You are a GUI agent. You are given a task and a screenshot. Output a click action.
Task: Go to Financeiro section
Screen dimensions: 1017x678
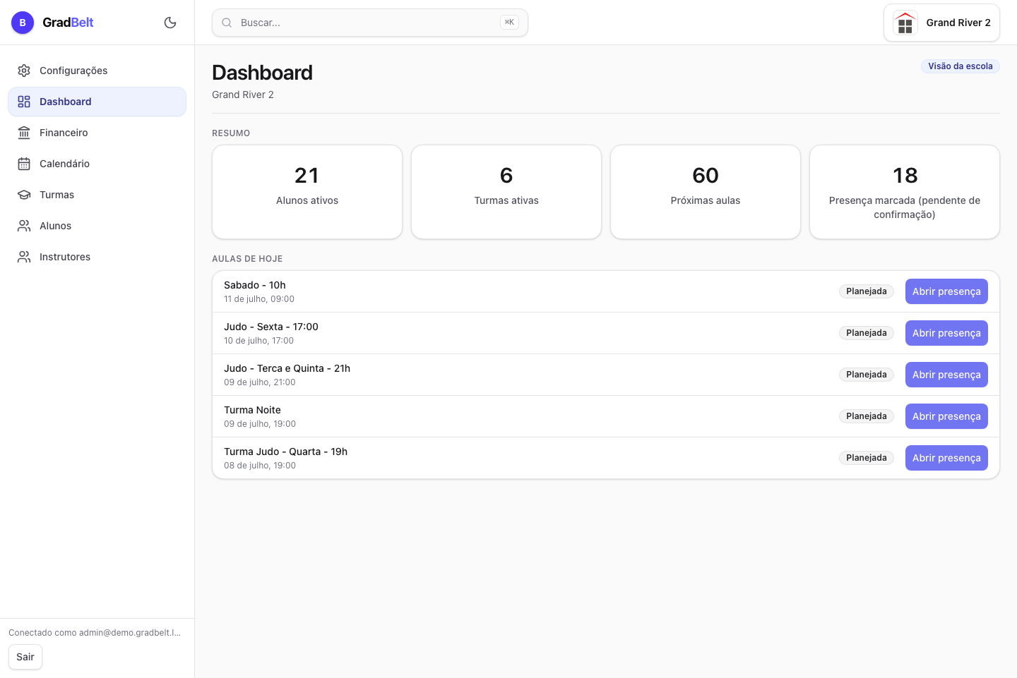point(97,133)
